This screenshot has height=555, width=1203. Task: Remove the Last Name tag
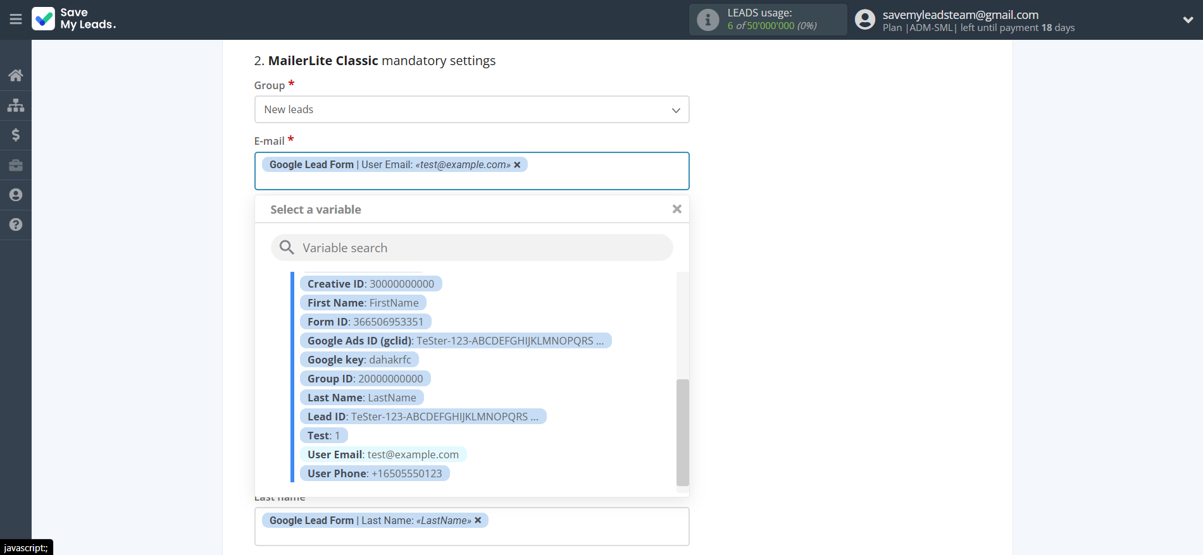(478, 520)
